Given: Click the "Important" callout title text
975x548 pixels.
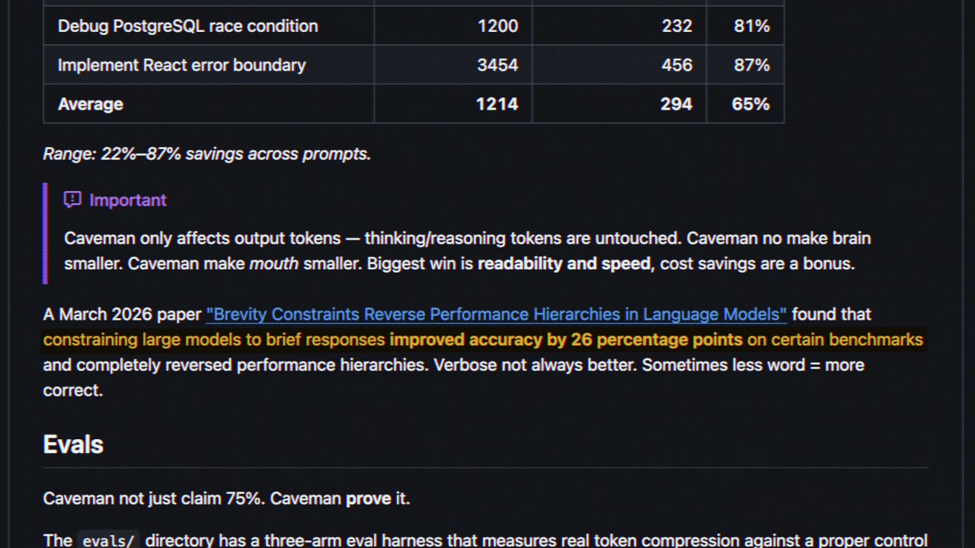Looking at the screenshot, I should (128, 200).
